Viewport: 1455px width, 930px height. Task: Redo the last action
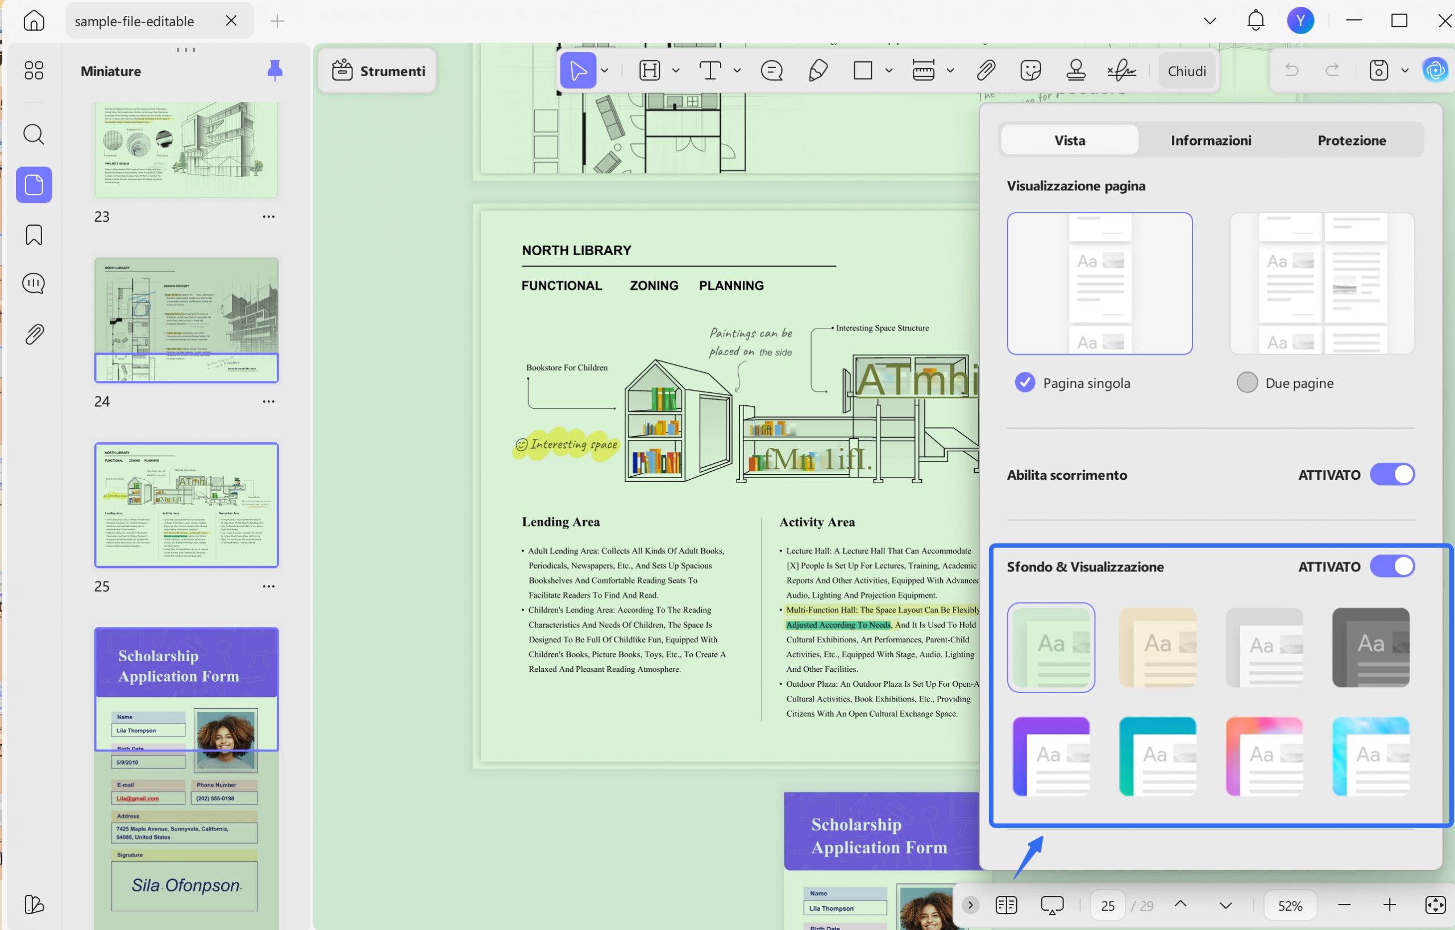pyautogui.click(x=1332, y=70)
